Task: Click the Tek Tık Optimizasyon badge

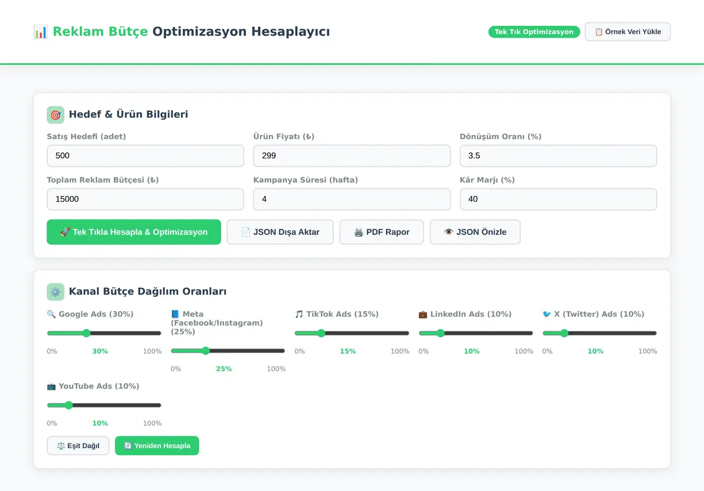Action: pos(534,32)
